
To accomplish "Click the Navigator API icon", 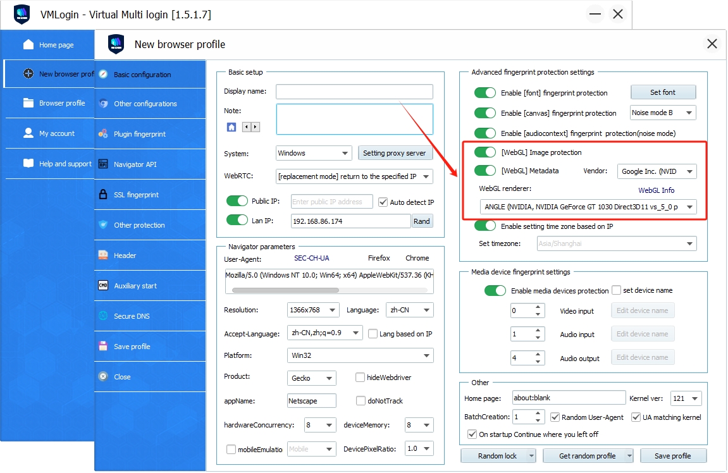I will click(x=103, y=164).
